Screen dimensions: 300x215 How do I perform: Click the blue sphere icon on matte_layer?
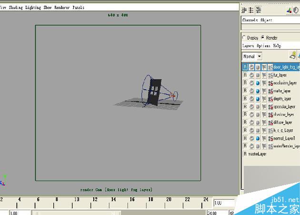point(258,91)
